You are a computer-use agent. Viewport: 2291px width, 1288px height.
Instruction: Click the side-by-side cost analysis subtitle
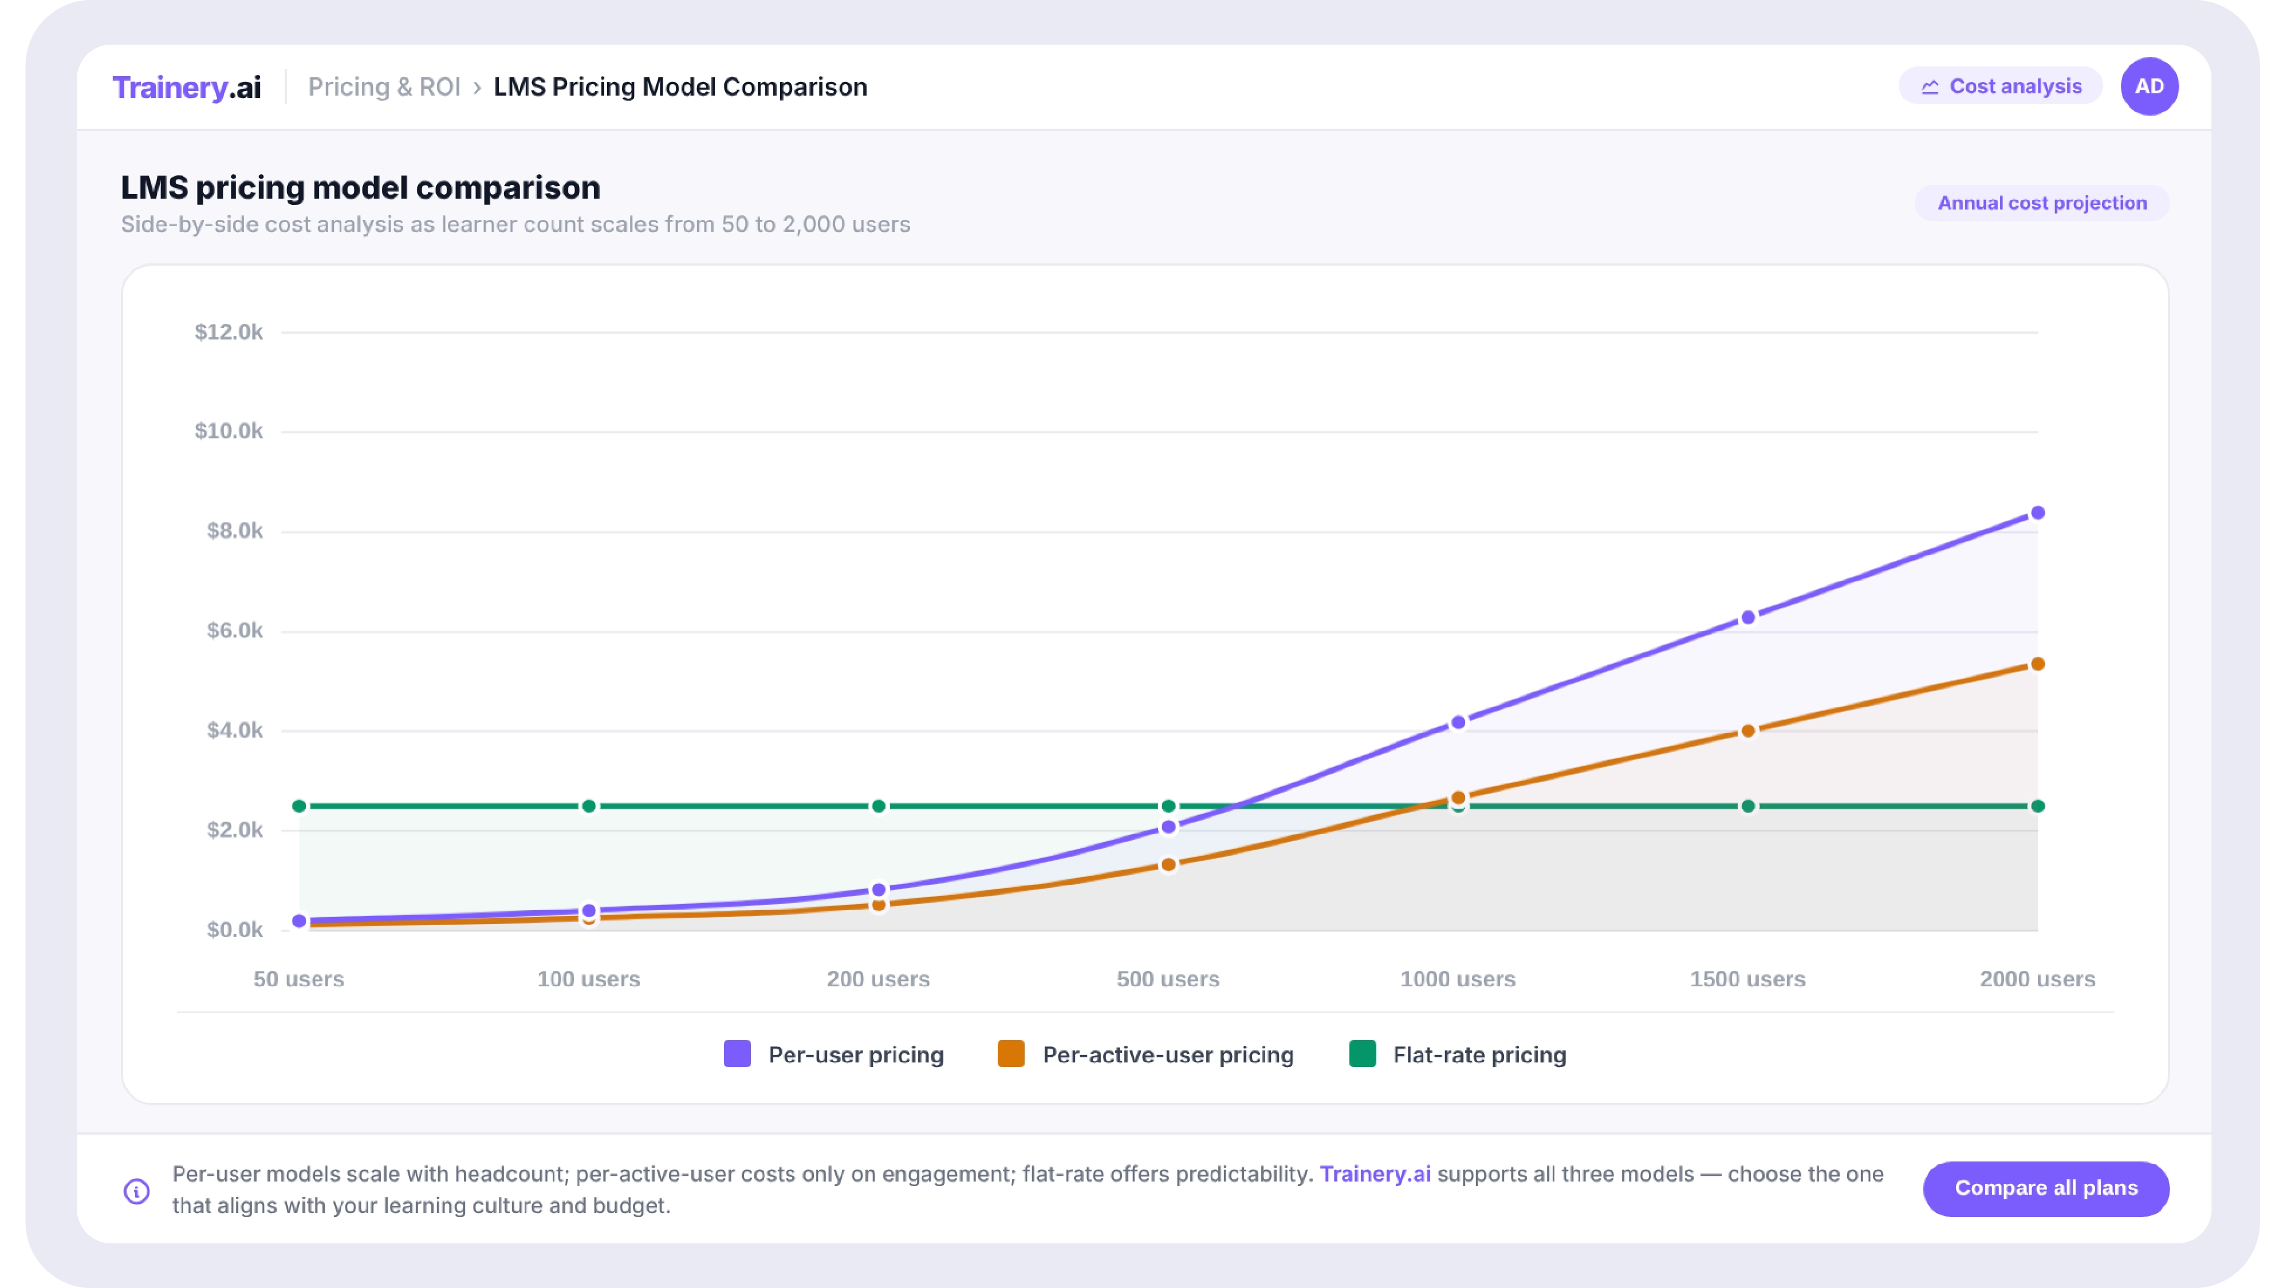click(x=516, y=224)
